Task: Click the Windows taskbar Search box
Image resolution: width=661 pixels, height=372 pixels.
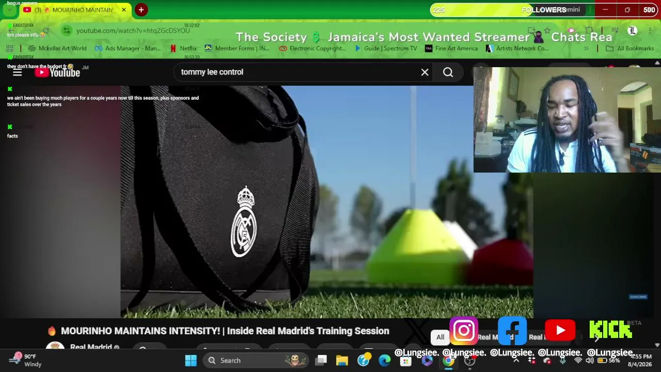Action: point(256,361)
